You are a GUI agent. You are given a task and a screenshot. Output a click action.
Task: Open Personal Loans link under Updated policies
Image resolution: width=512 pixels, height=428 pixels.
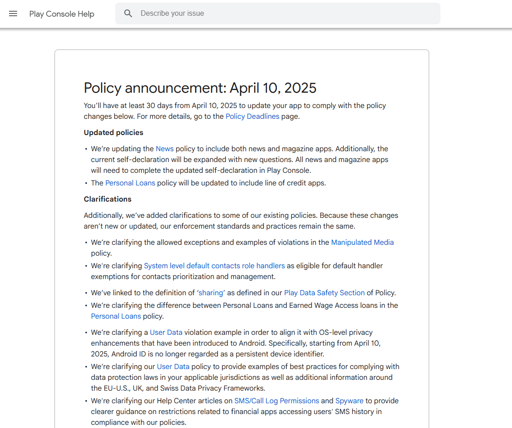130,183
